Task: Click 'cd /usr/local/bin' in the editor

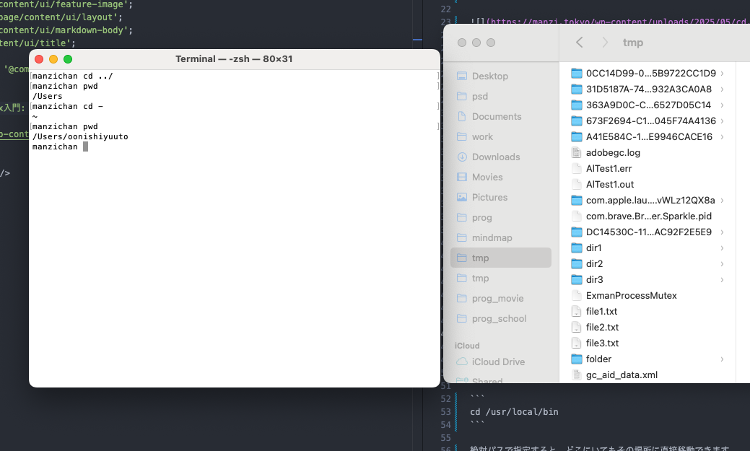Action: tap(514, 412)
